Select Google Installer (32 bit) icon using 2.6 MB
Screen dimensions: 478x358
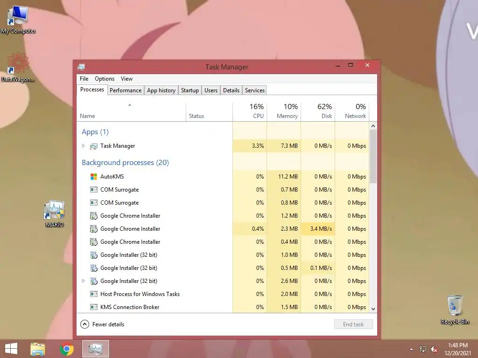93,281
